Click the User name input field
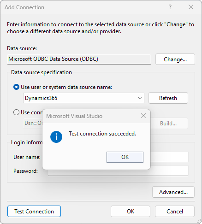The height and width of the screenshot is (224, 202). [169, 157]
